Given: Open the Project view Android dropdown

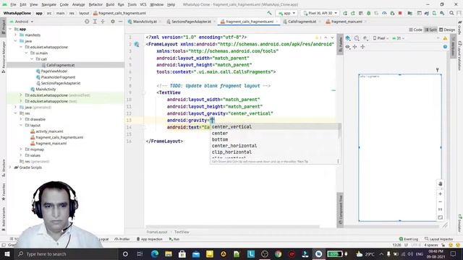Looking at the screenshot, I should click(x=22, y=22).
